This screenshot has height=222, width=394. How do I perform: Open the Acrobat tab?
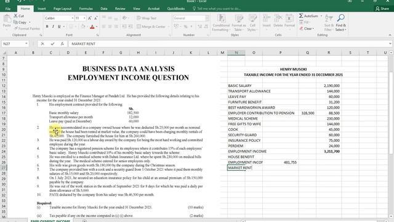point(153,9)
